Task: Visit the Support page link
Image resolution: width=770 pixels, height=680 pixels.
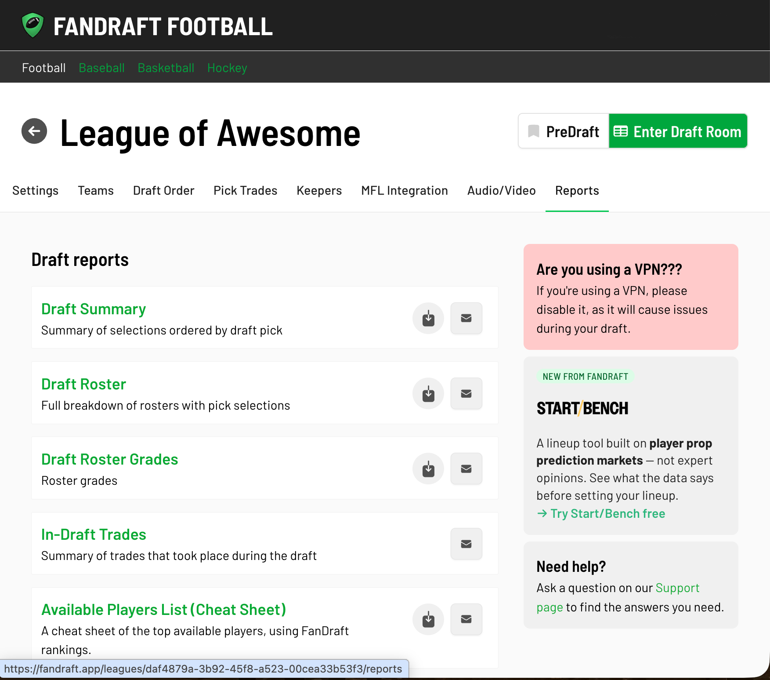Action: (678, 588)
